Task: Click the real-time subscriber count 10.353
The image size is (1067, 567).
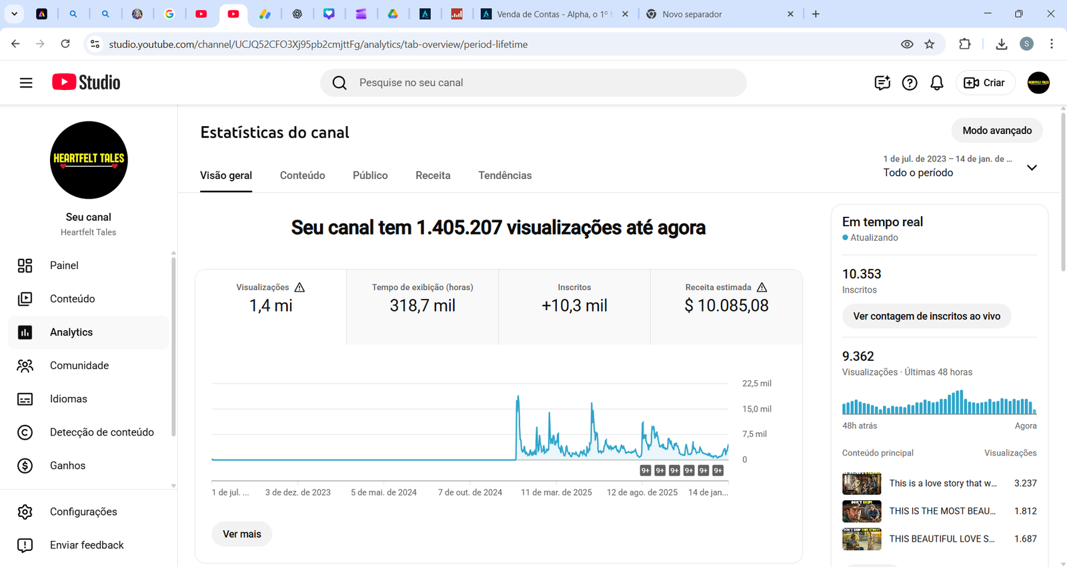Action: click(862, 274)
